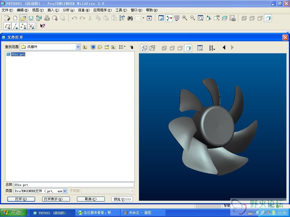Viewport: 290px width, 217px height.
Task: Set preview pane to wireframe display
Action: point(164,48)
